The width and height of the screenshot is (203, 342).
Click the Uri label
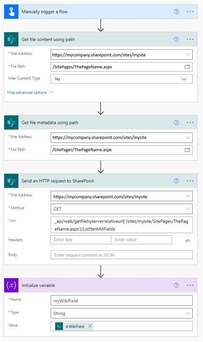[x=12, y=221]
